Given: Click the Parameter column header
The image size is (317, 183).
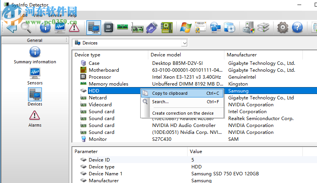Looking at the screenshot, I should 129,151.
